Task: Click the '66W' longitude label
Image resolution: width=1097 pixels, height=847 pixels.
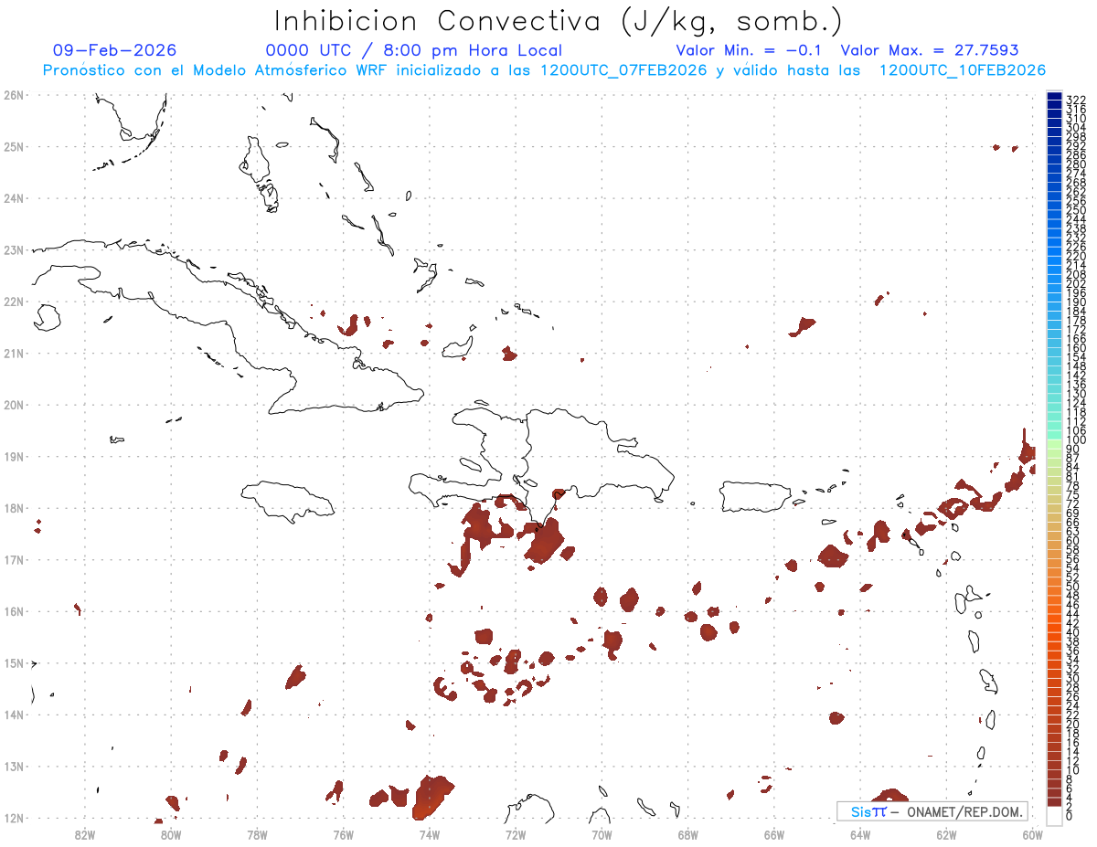Action: tap(774, 833)
